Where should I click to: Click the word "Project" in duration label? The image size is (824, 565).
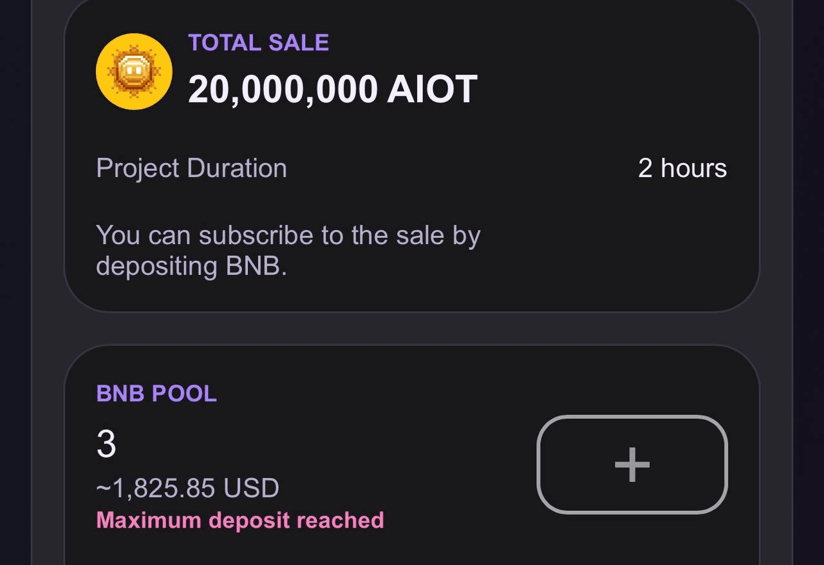coord(138,169)
